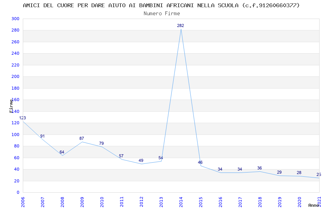Click the x-axis year label 2006
323x209 pixels.
click(23, 202)
